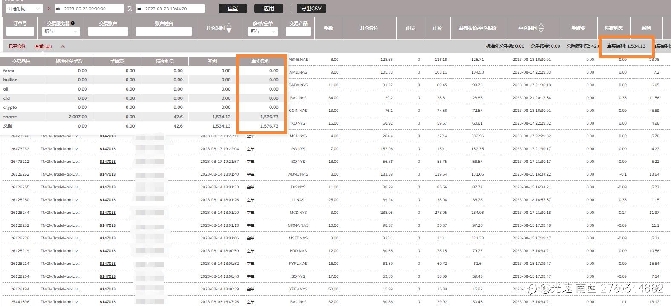The height and width of the screenshot is (307, 671).
Task: Select order number 26128255
Action: click(20, 187)
